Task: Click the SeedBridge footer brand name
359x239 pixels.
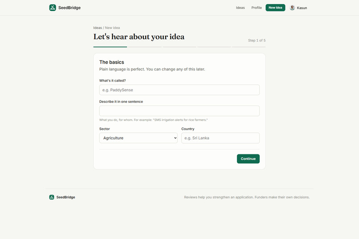Action: [66, 197]
